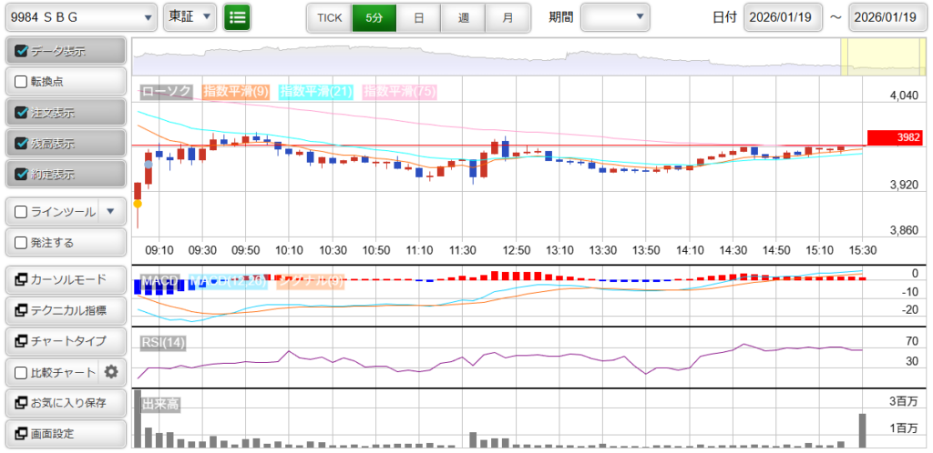Open カーソルモード popup window
Viewport: 933px width, 453px height.
(64, 279)
